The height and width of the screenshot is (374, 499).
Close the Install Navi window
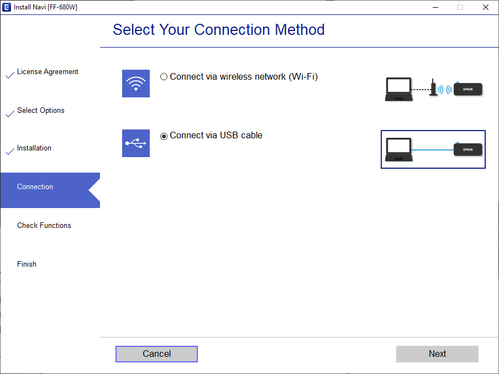click(x=486, y=7)
